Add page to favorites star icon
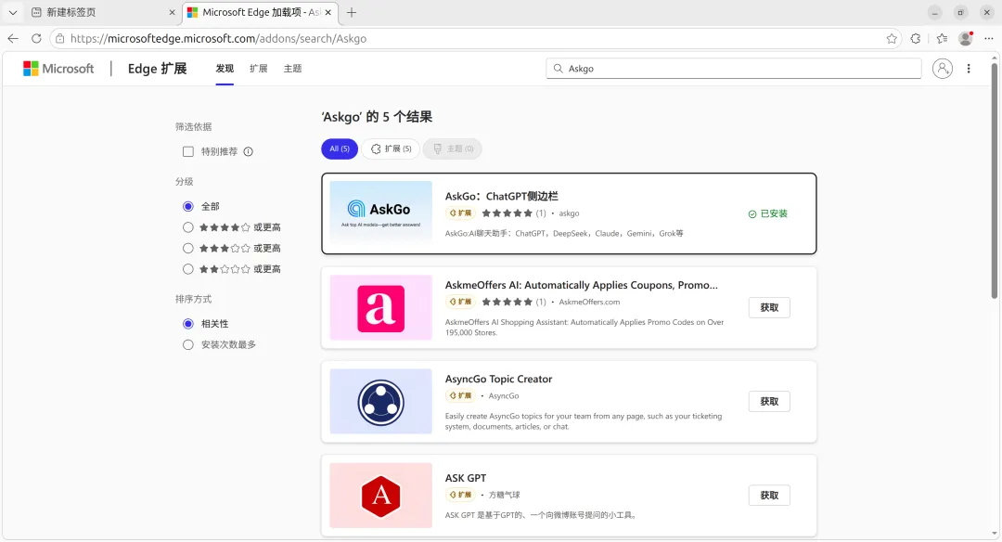Image resolution: width=1002 pixels, height=542 pixels. pos(892,38)
